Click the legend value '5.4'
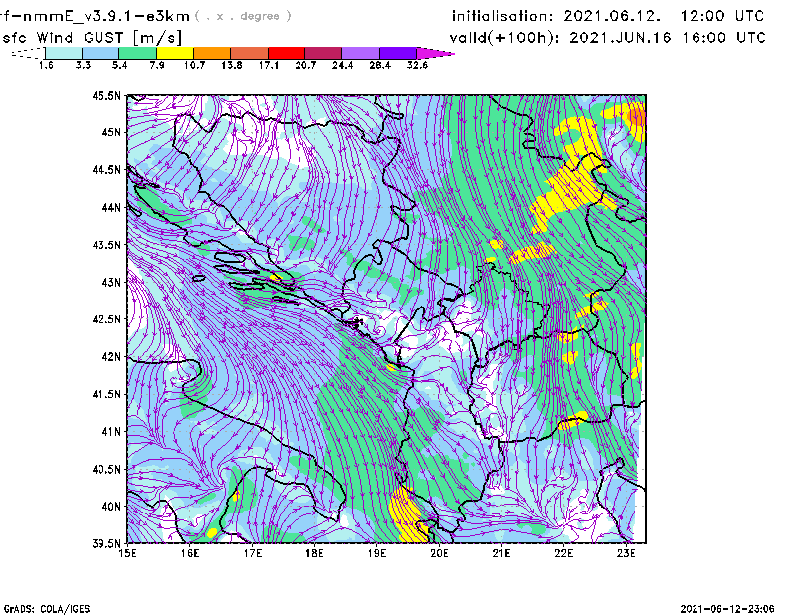The width and height of the screenshot is (796, 615). (119, 65)
